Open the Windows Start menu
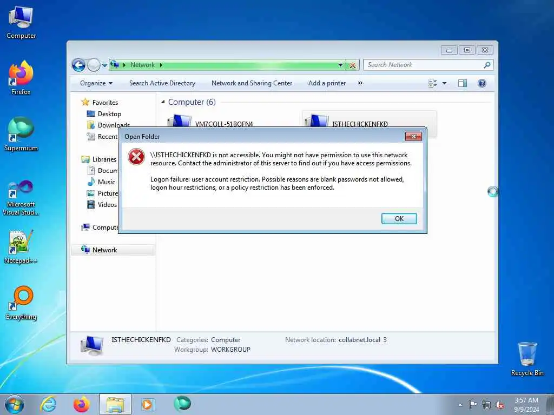The width and height of the screenshot is (554, 415). [x=15, y=404]
